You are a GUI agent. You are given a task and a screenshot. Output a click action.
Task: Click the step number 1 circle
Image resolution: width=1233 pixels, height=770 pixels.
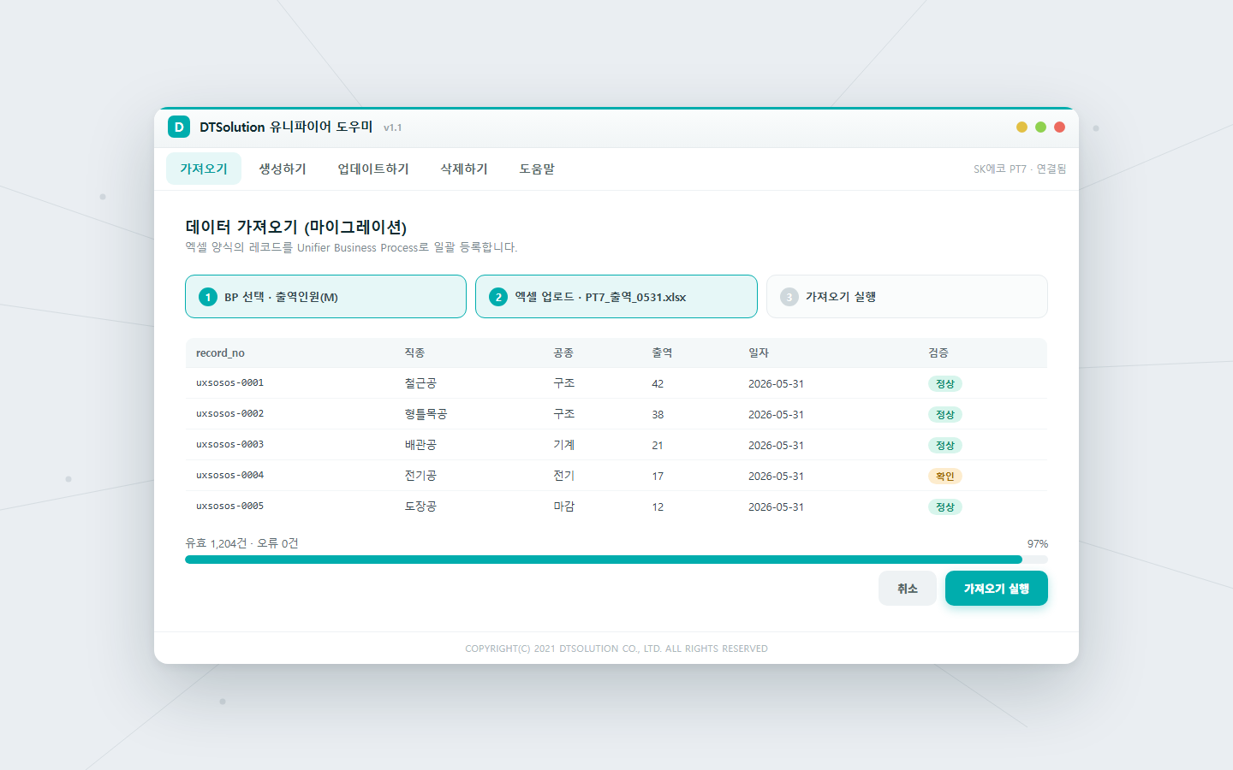tap(208, 297)
